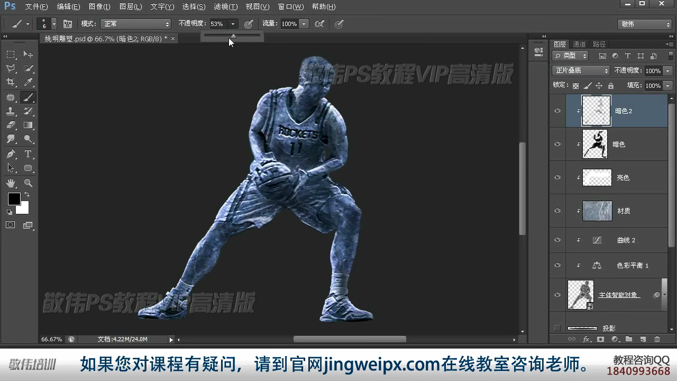
Task: Select the Eraser tool
Action: click(x=11, y=125)
